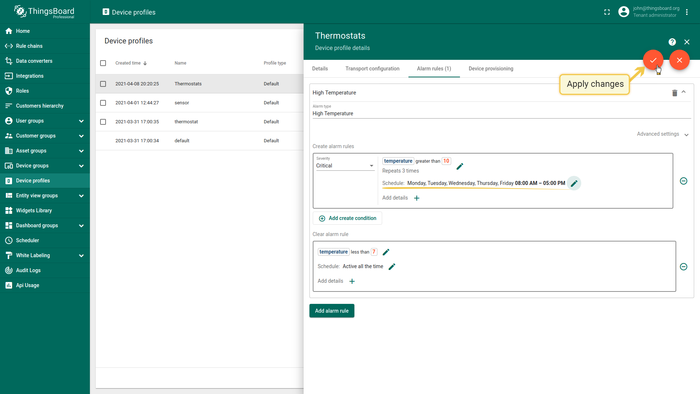
Task: Select Device profiles in sidebar
Action: pos(45,181)
